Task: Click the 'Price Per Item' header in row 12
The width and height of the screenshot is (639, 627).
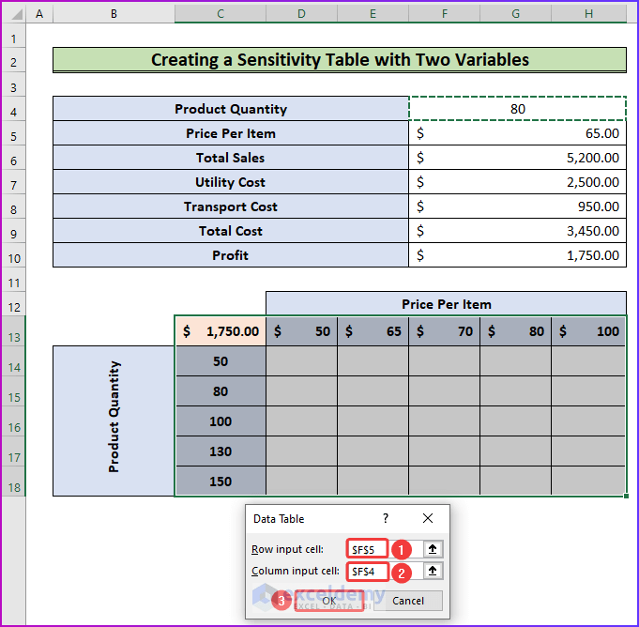Action: tap(447, 304)
